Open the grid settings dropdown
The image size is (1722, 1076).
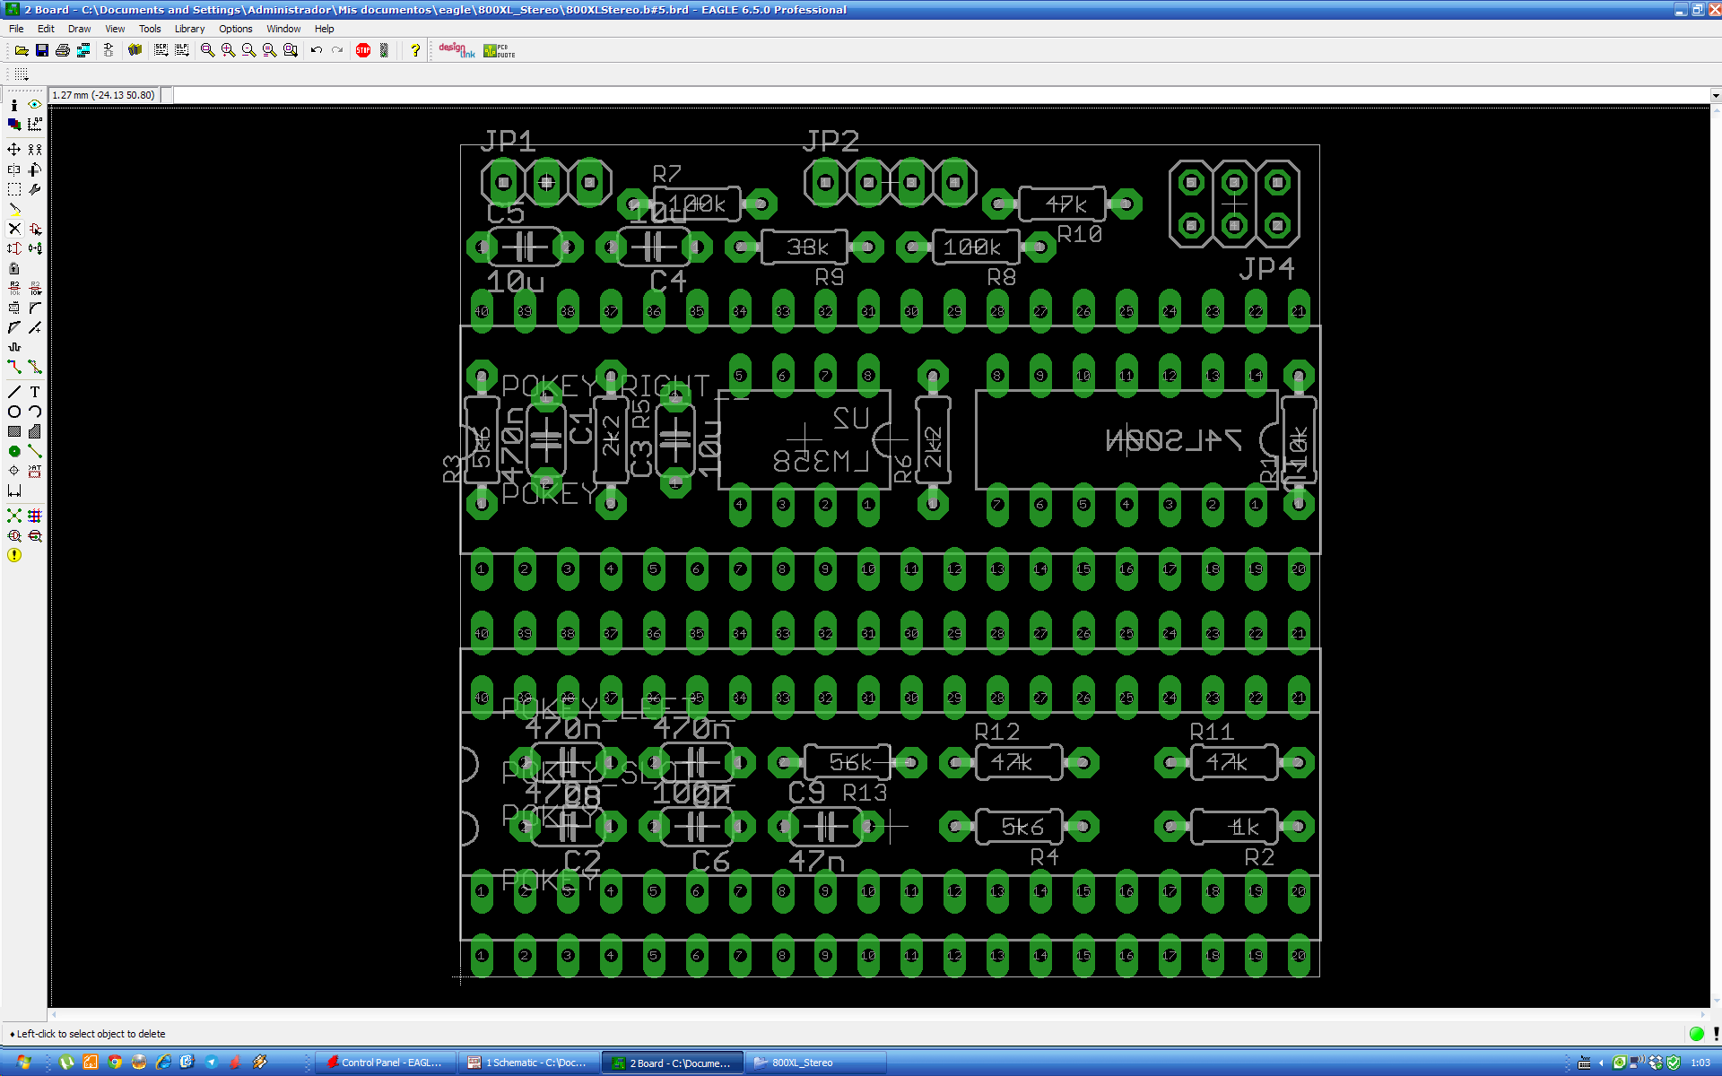(22, 74)
